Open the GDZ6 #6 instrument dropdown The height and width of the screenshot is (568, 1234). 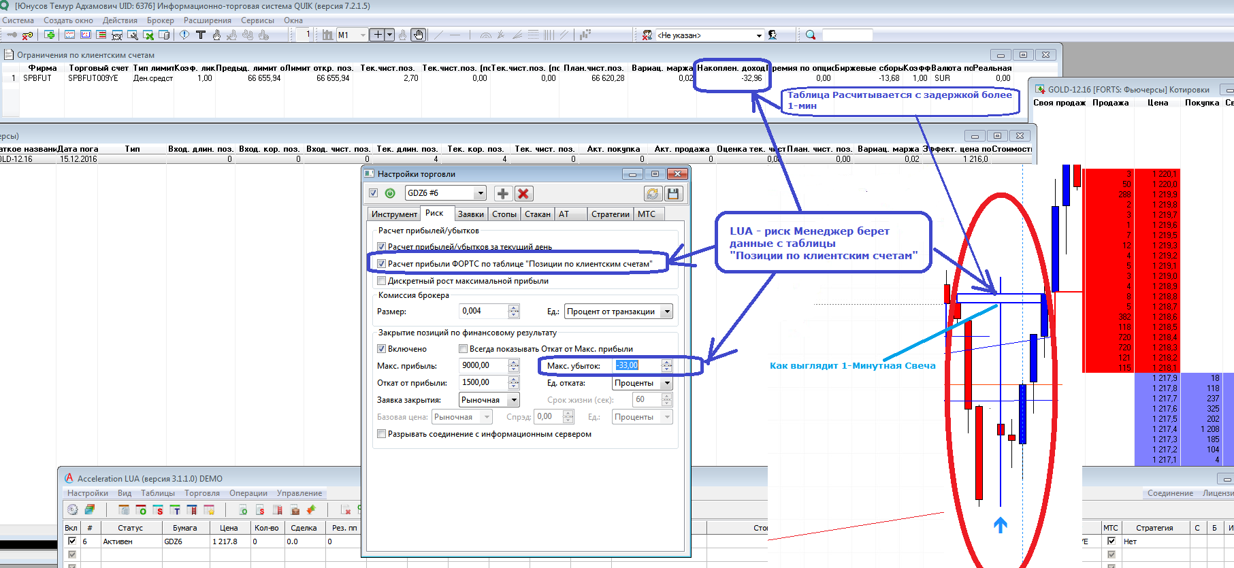tap(480, 193)
